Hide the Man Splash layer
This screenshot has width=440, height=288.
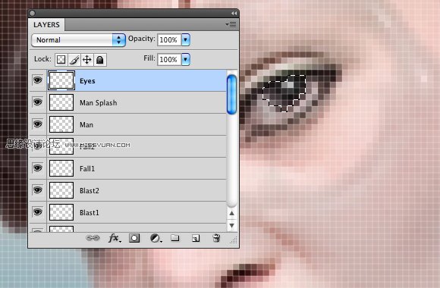38,102
